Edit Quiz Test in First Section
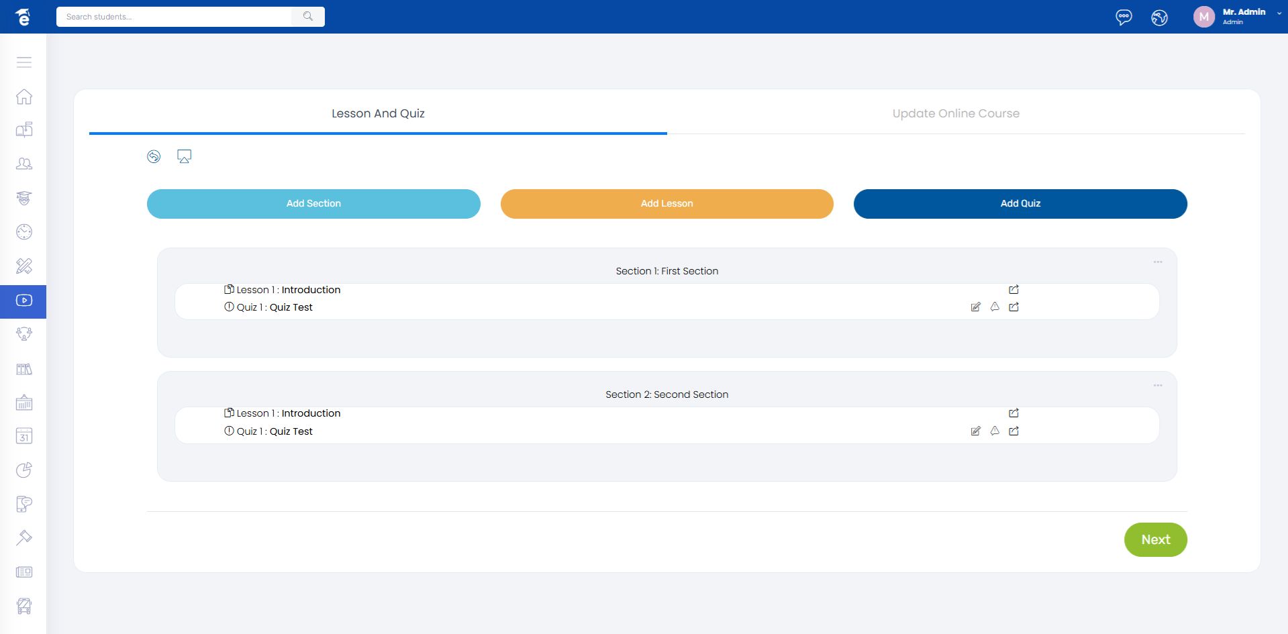Screen dimensions: 1288x634 click(975, 307)
